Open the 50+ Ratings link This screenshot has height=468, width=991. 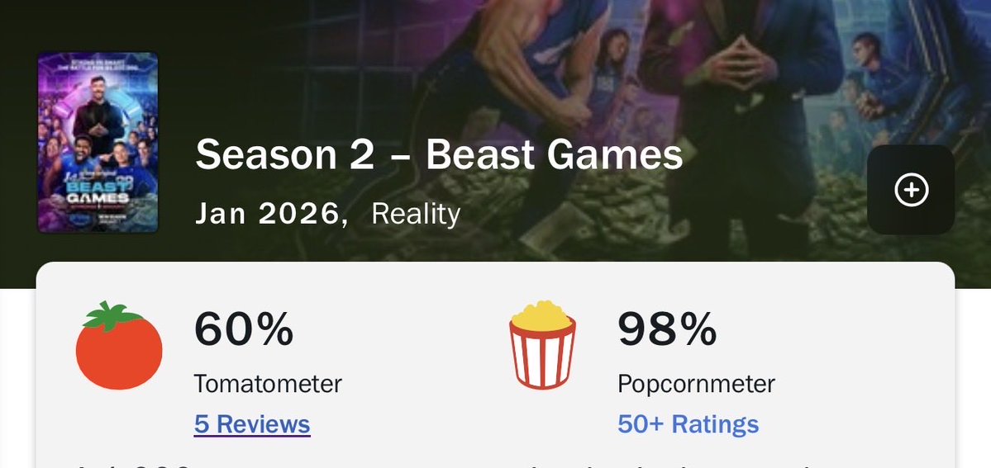coord(688,424)
